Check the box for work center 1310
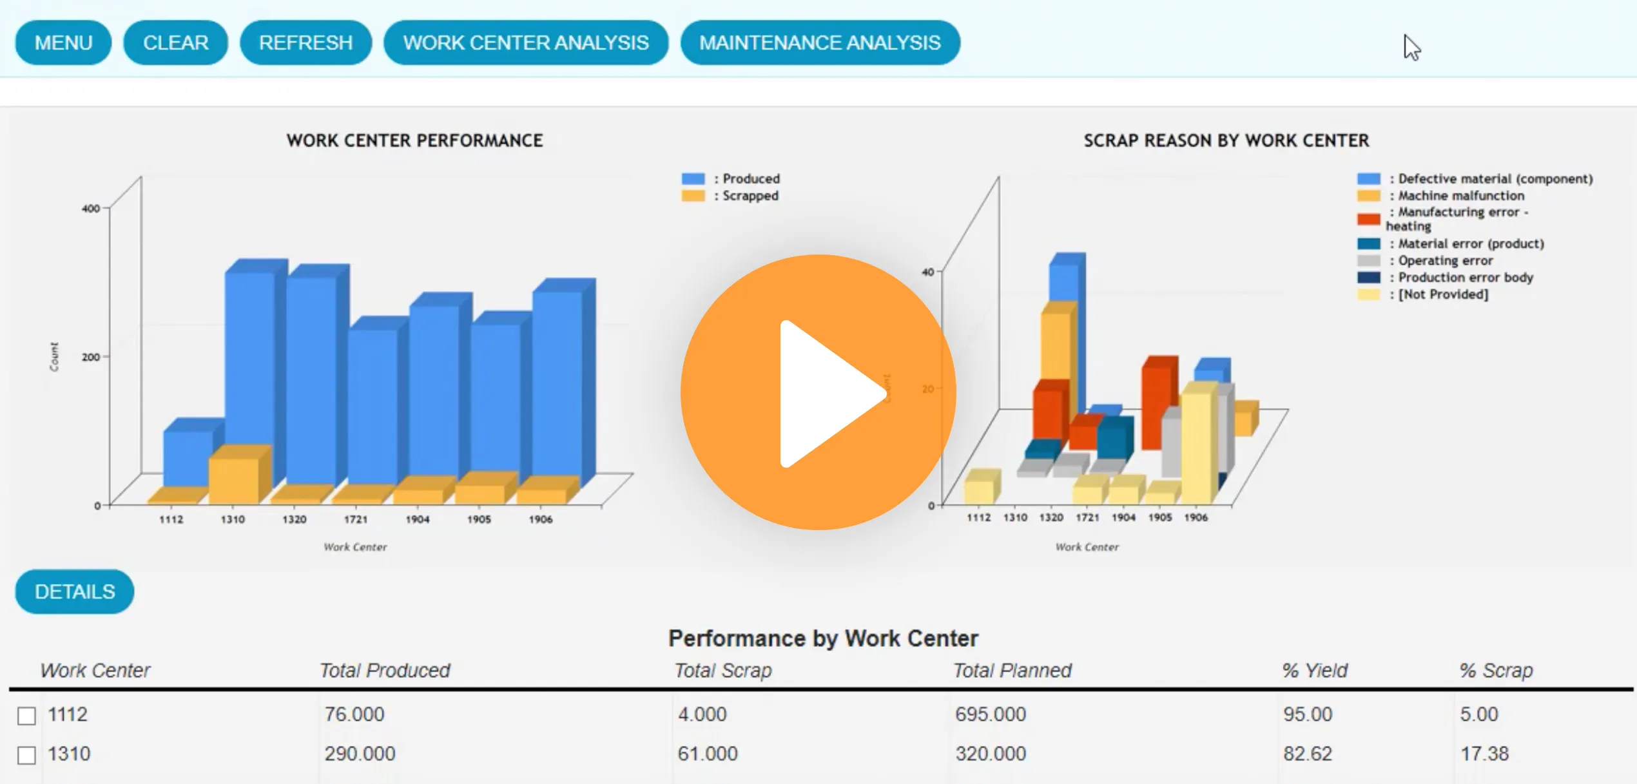This screenshot has height=784, width=1637. tap(26, 754)
